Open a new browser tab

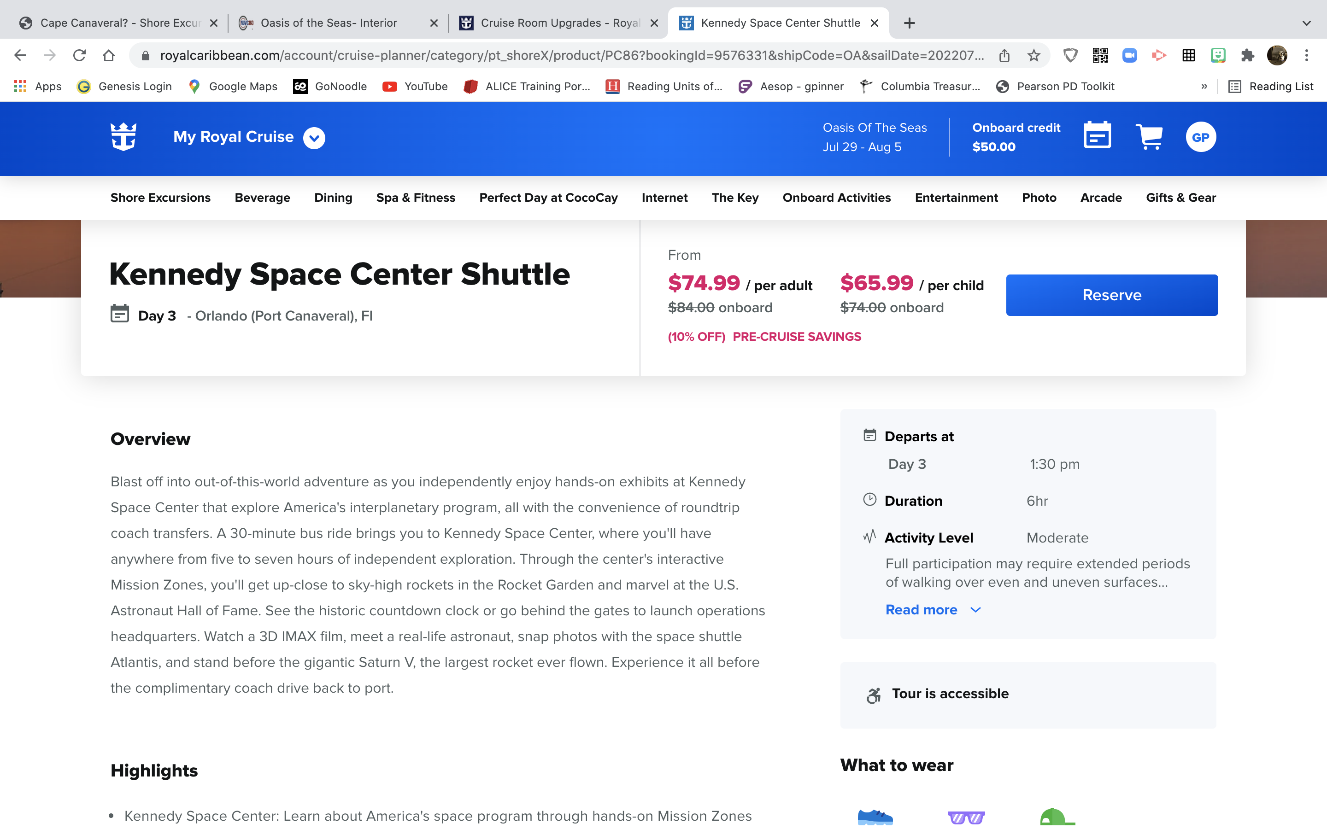[x=909, y=23]
